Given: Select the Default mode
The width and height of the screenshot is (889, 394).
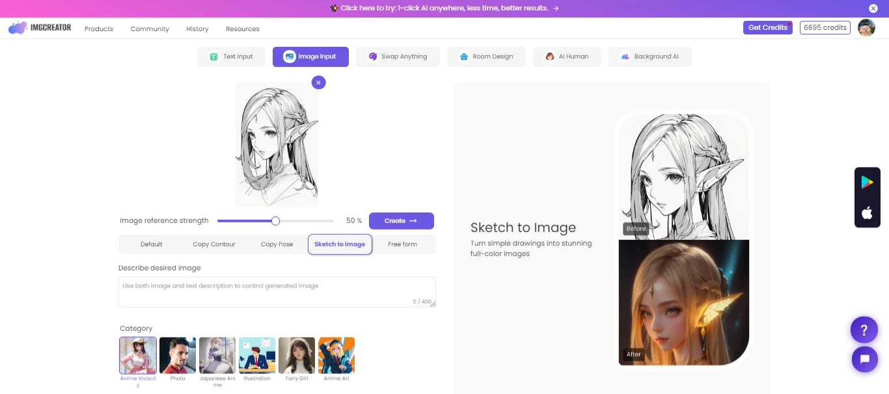Looking at the screenshot, I should click(151, 244).
